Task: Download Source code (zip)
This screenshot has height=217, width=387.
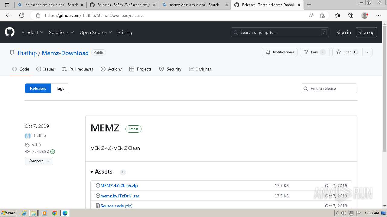Action: coord(116,206)
